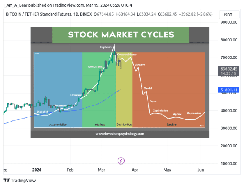Click the STOCK MARKET CYCLES green banner
244x186 pixels.
click(121, 35)
